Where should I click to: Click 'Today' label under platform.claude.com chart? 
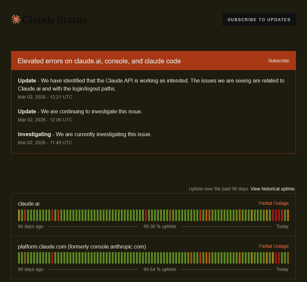[x=282, y=269]
